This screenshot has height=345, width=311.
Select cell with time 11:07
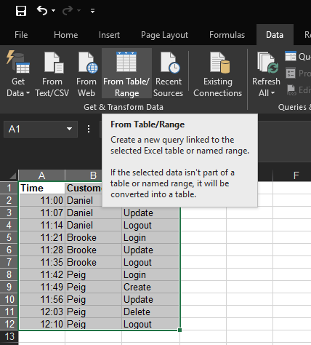tap(41, 213)
